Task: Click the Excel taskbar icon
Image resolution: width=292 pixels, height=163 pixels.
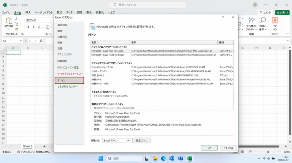Action: [190, 159]
